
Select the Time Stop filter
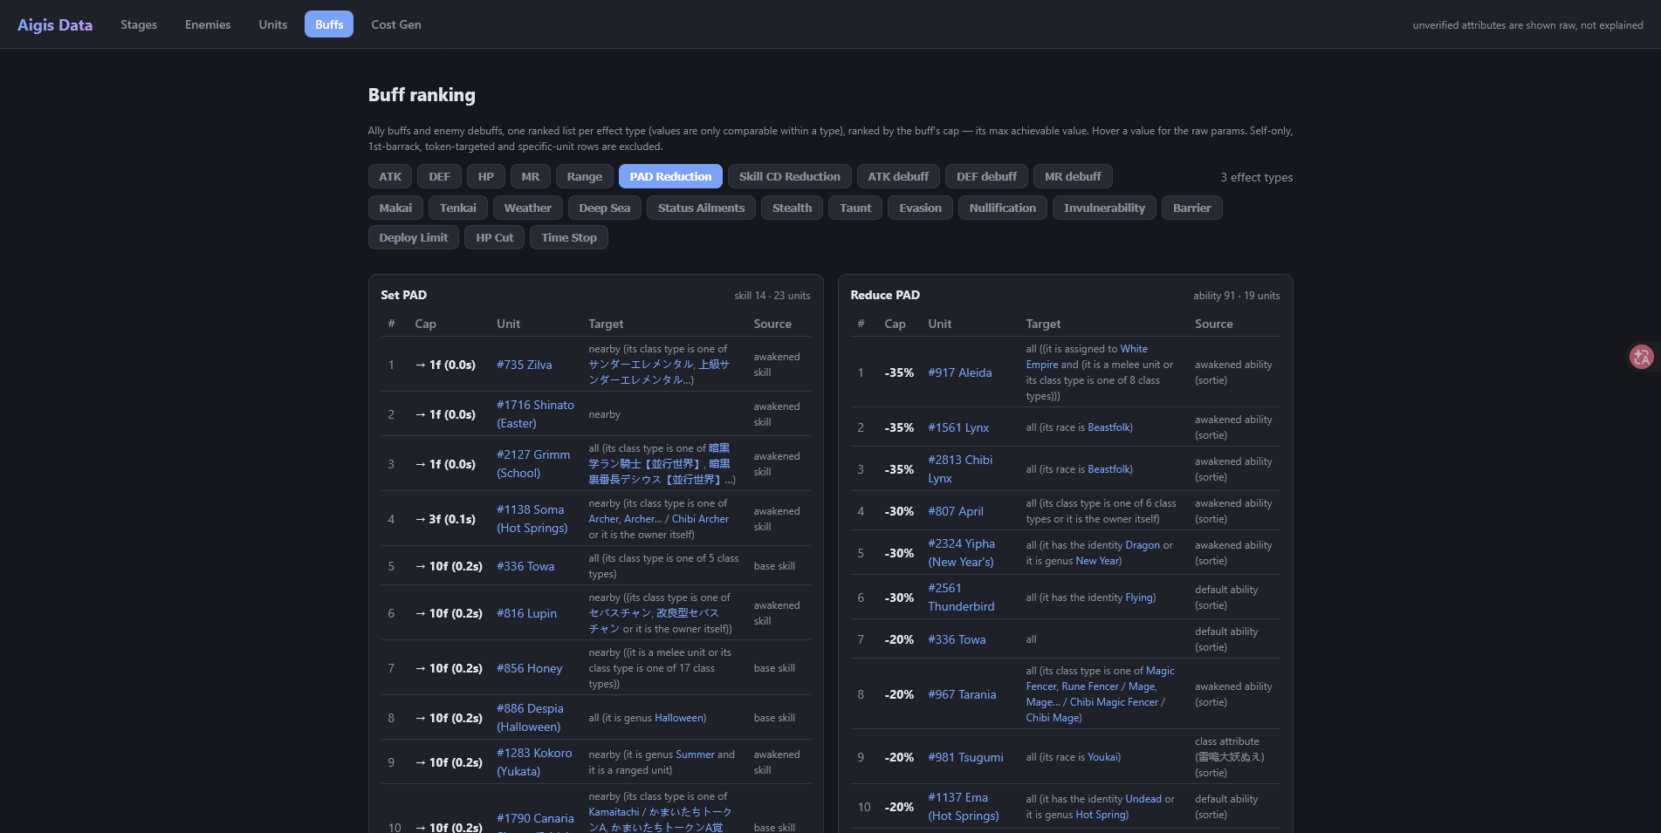click(x=569, y=237)
